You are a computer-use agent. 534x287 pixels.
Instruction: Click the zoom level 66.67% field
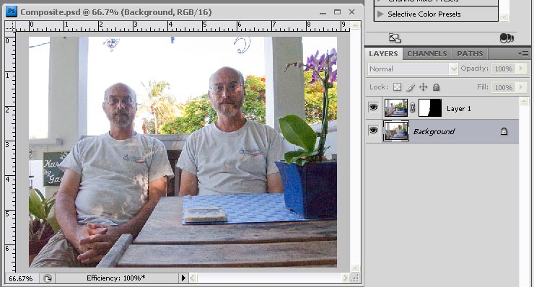[x=21, y=278]
